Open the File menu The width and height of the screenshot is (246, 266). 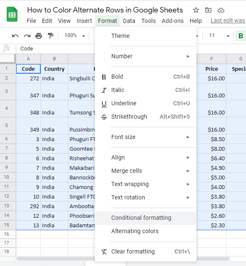tap(31, 21)
